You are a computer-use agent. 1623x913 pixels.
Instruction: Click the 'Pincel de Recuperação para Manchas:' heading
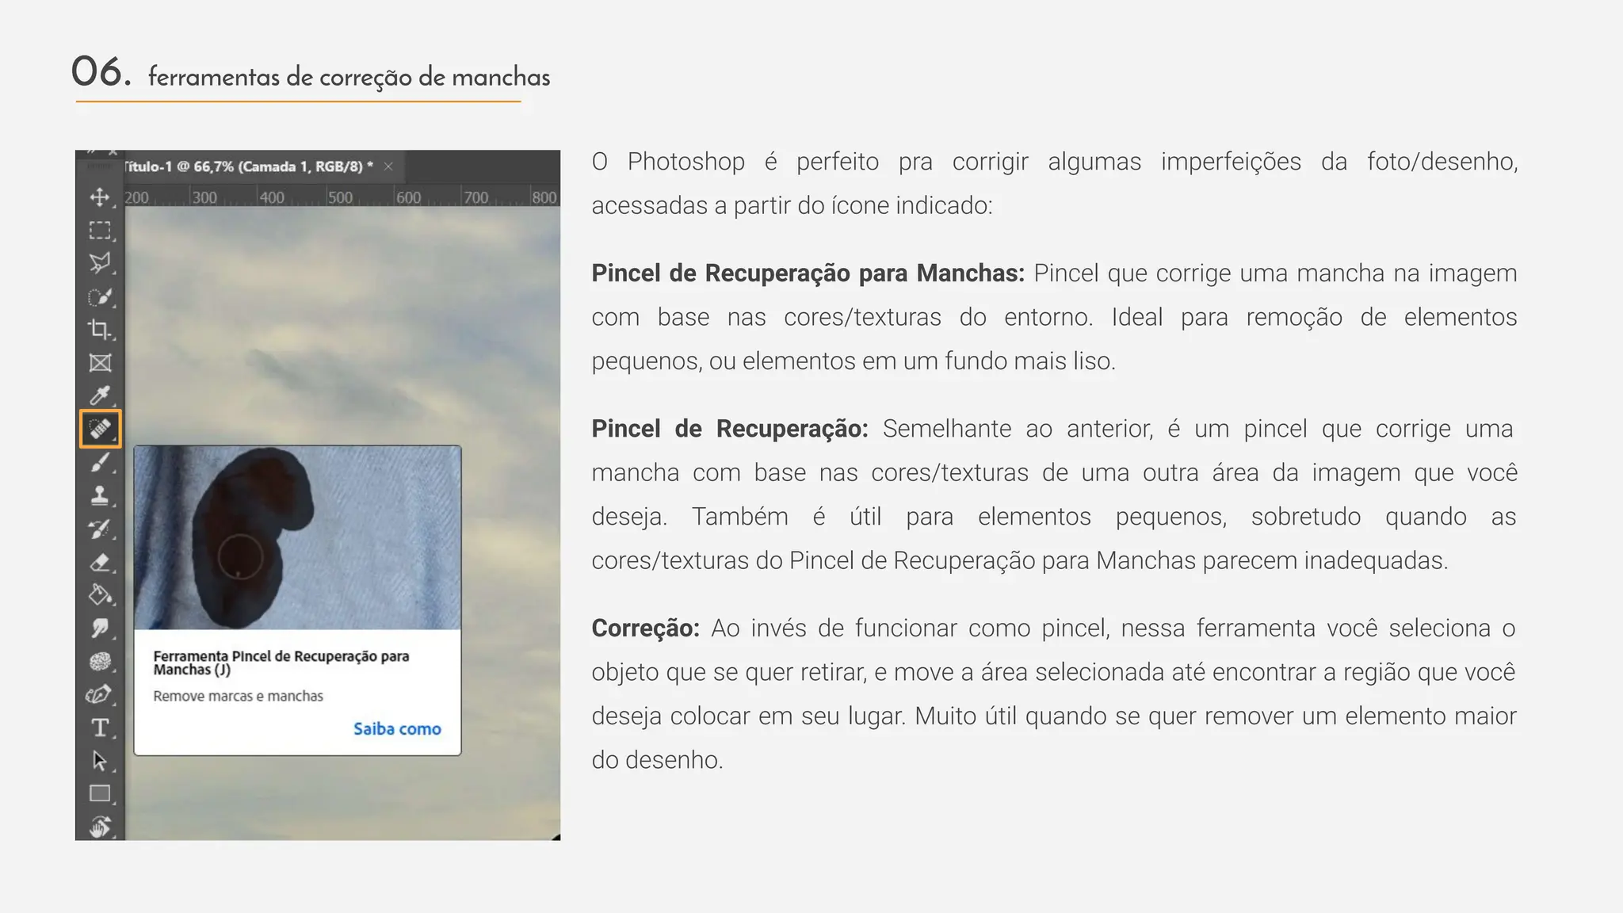(x=808, y=273)
